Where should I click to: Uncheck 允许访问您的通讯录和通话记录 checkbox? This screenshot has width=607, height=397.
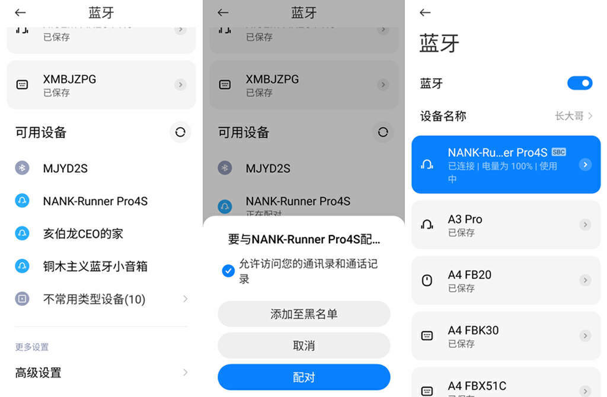click(x=228, y=270)
